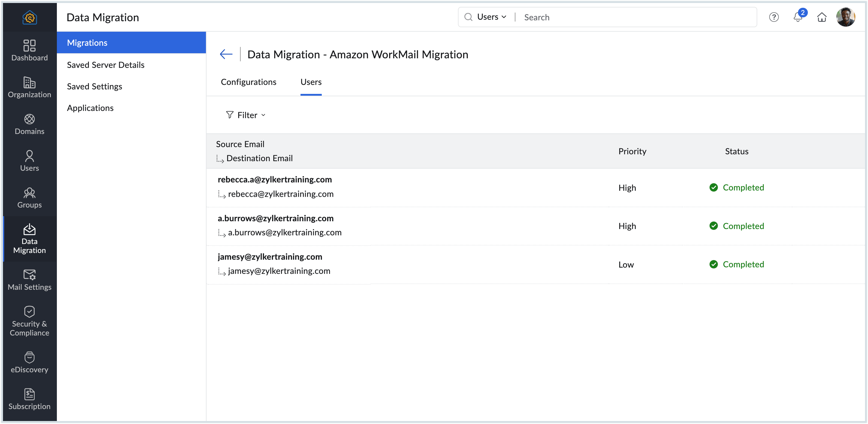Viewport: 868px width, 424px height.
Task: Open Saved Server Details menu item
Action: point(105,65)
